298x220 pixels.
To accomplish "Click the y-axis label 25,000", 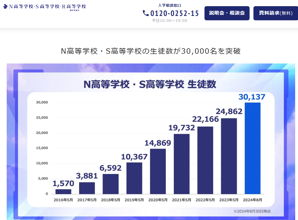I will [x=42, y=118].
